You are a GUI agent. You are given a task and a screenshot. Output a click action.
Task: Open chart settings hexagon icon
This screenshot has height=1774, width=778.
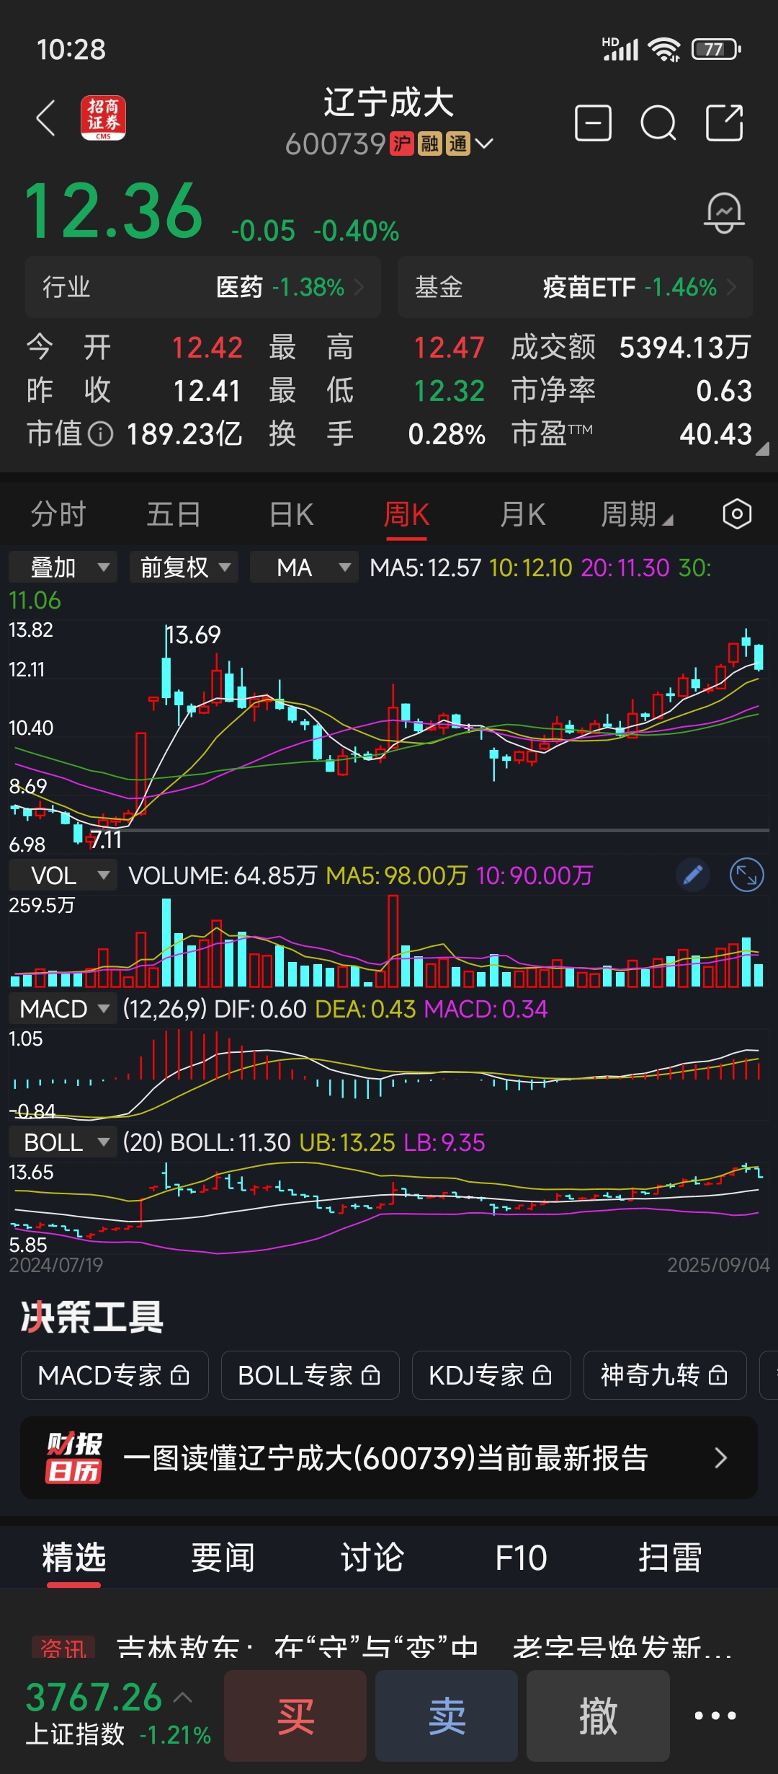click(737, 514)
